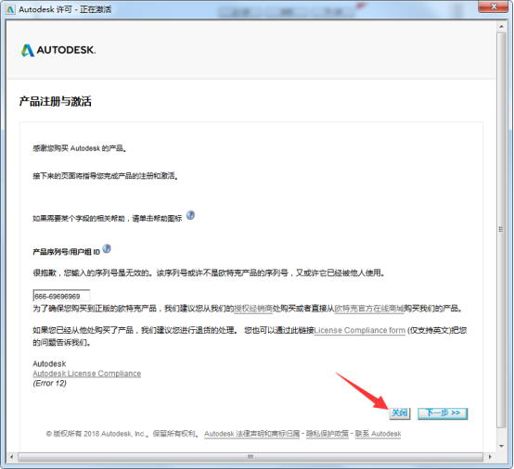Viewport: 514px width, 469px height.
Task: Click the 产品序列号/用户组 ID label
Action: tap(66, 252)
